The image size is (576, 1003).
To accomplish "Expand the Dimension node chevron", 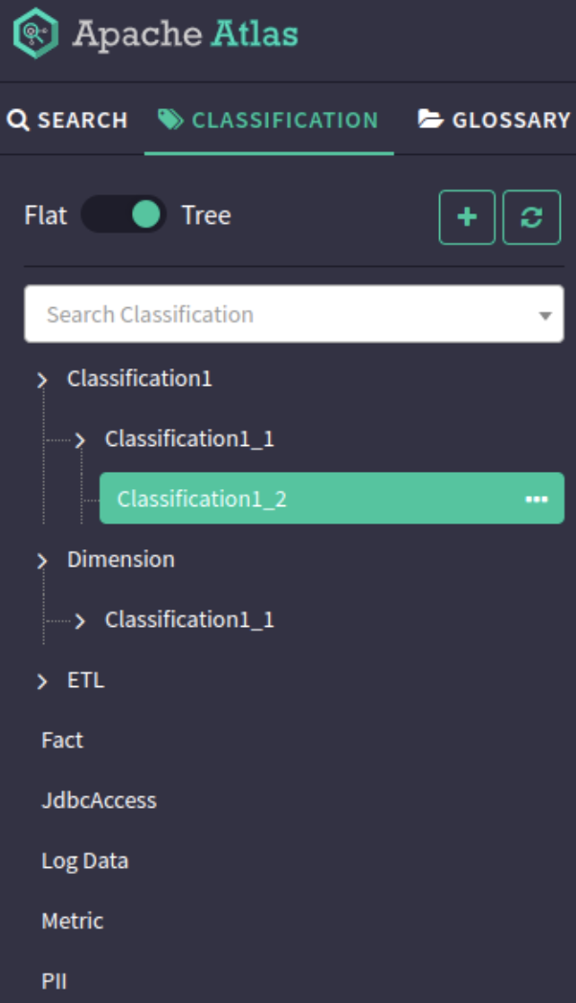I will pyautogui.click(x=42, y=561).
